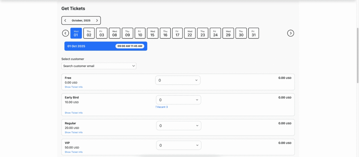Image resolution: width=359 pixels, height=157 pixels.
Task: Open the Search customer email dropdown
Action: [x=99, y=66]
